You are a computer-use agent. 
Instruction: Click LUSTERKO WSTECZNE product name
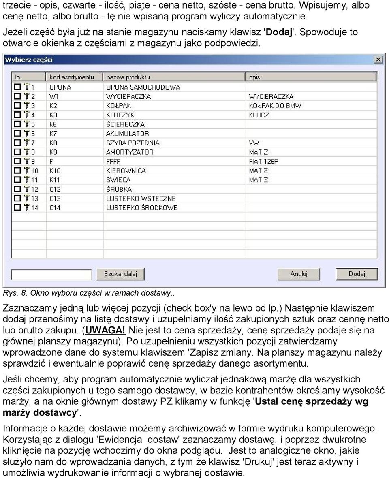tap(141, 198)
